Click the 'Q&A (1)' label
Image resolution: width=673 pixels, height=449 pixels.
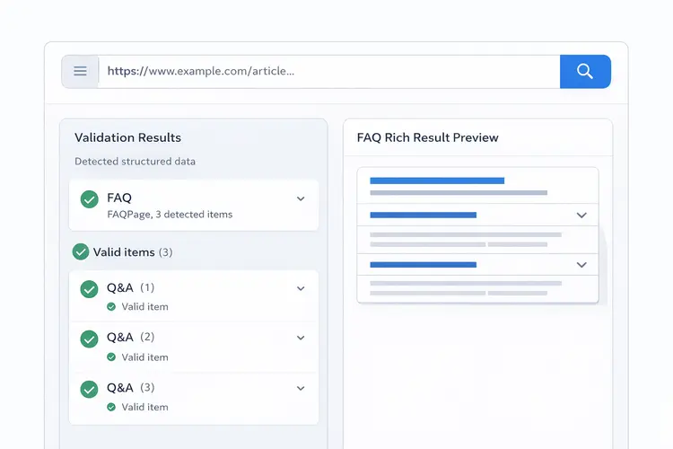point(130,287)
